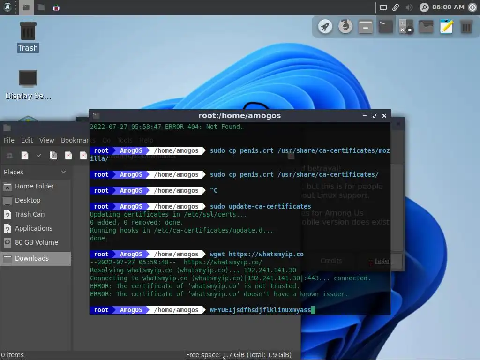Open the magnifier search panel icon
480x360 pixels.
click(424, 7)
